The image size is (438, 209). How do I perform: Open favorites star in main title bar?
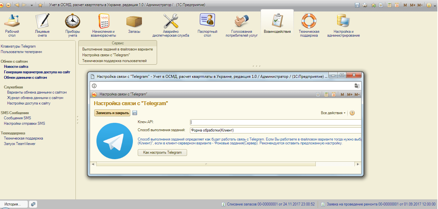click(x=40, y=5)
